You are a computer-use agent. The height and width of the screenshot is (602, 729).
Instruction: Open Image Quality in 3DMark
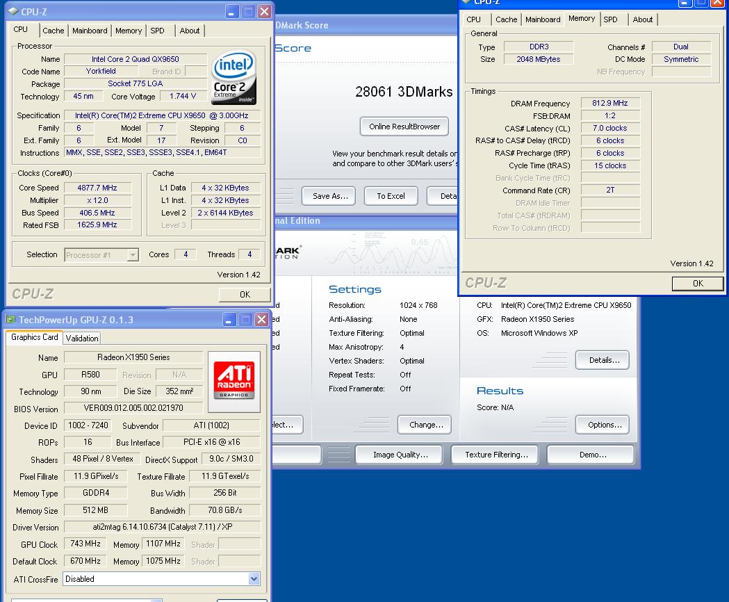point(400,455)
